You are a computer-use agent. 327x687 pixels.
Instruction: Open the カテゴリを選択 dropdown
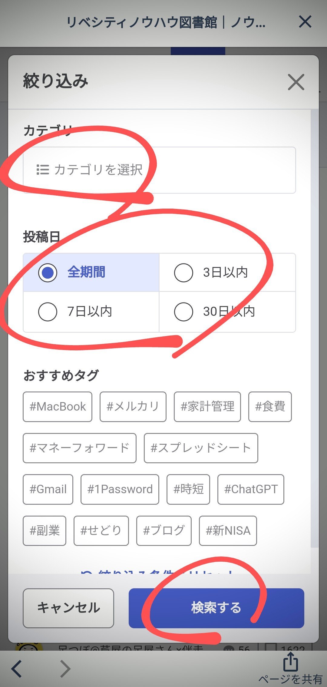point(159,170)
